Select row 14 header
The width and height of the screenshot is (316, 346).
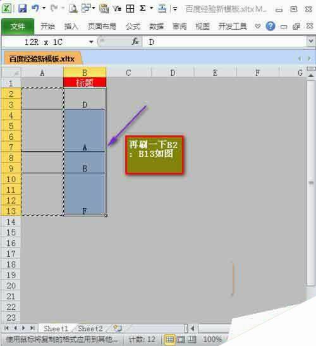tap(11, 222)
